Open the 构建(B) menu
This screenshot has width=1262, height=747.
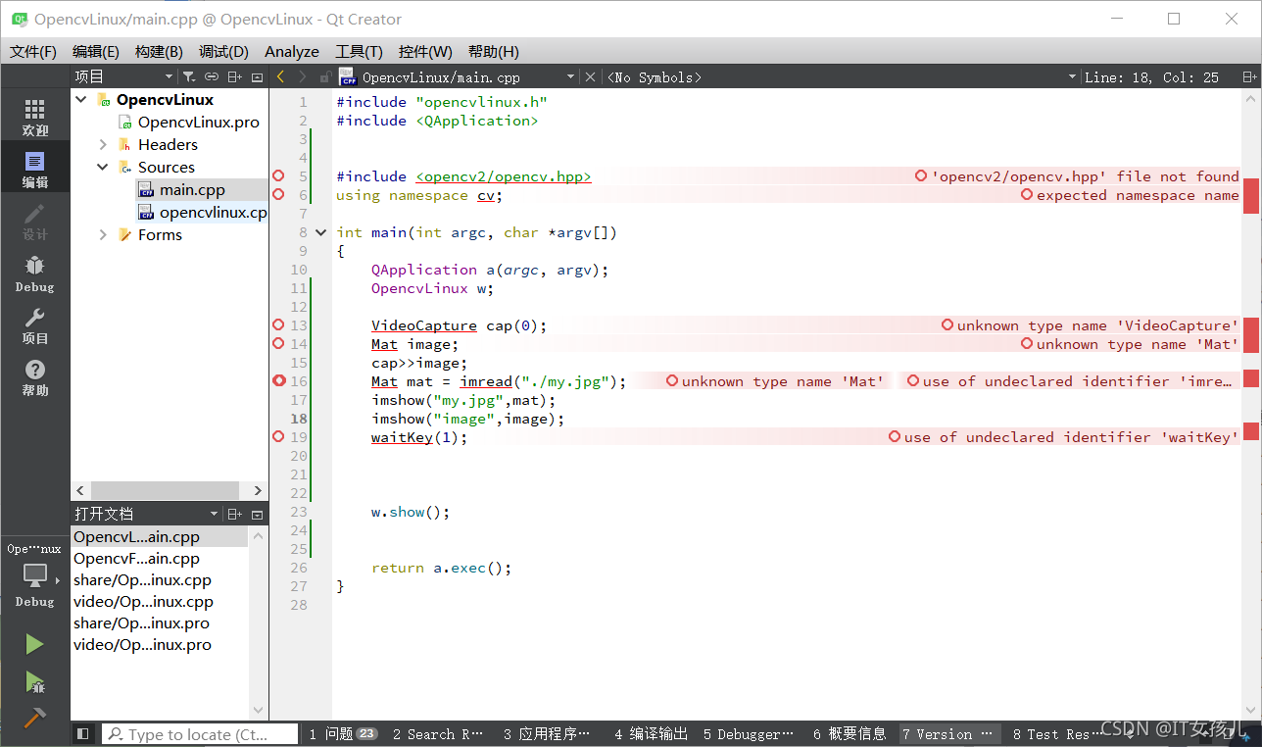tap(159, 51)
